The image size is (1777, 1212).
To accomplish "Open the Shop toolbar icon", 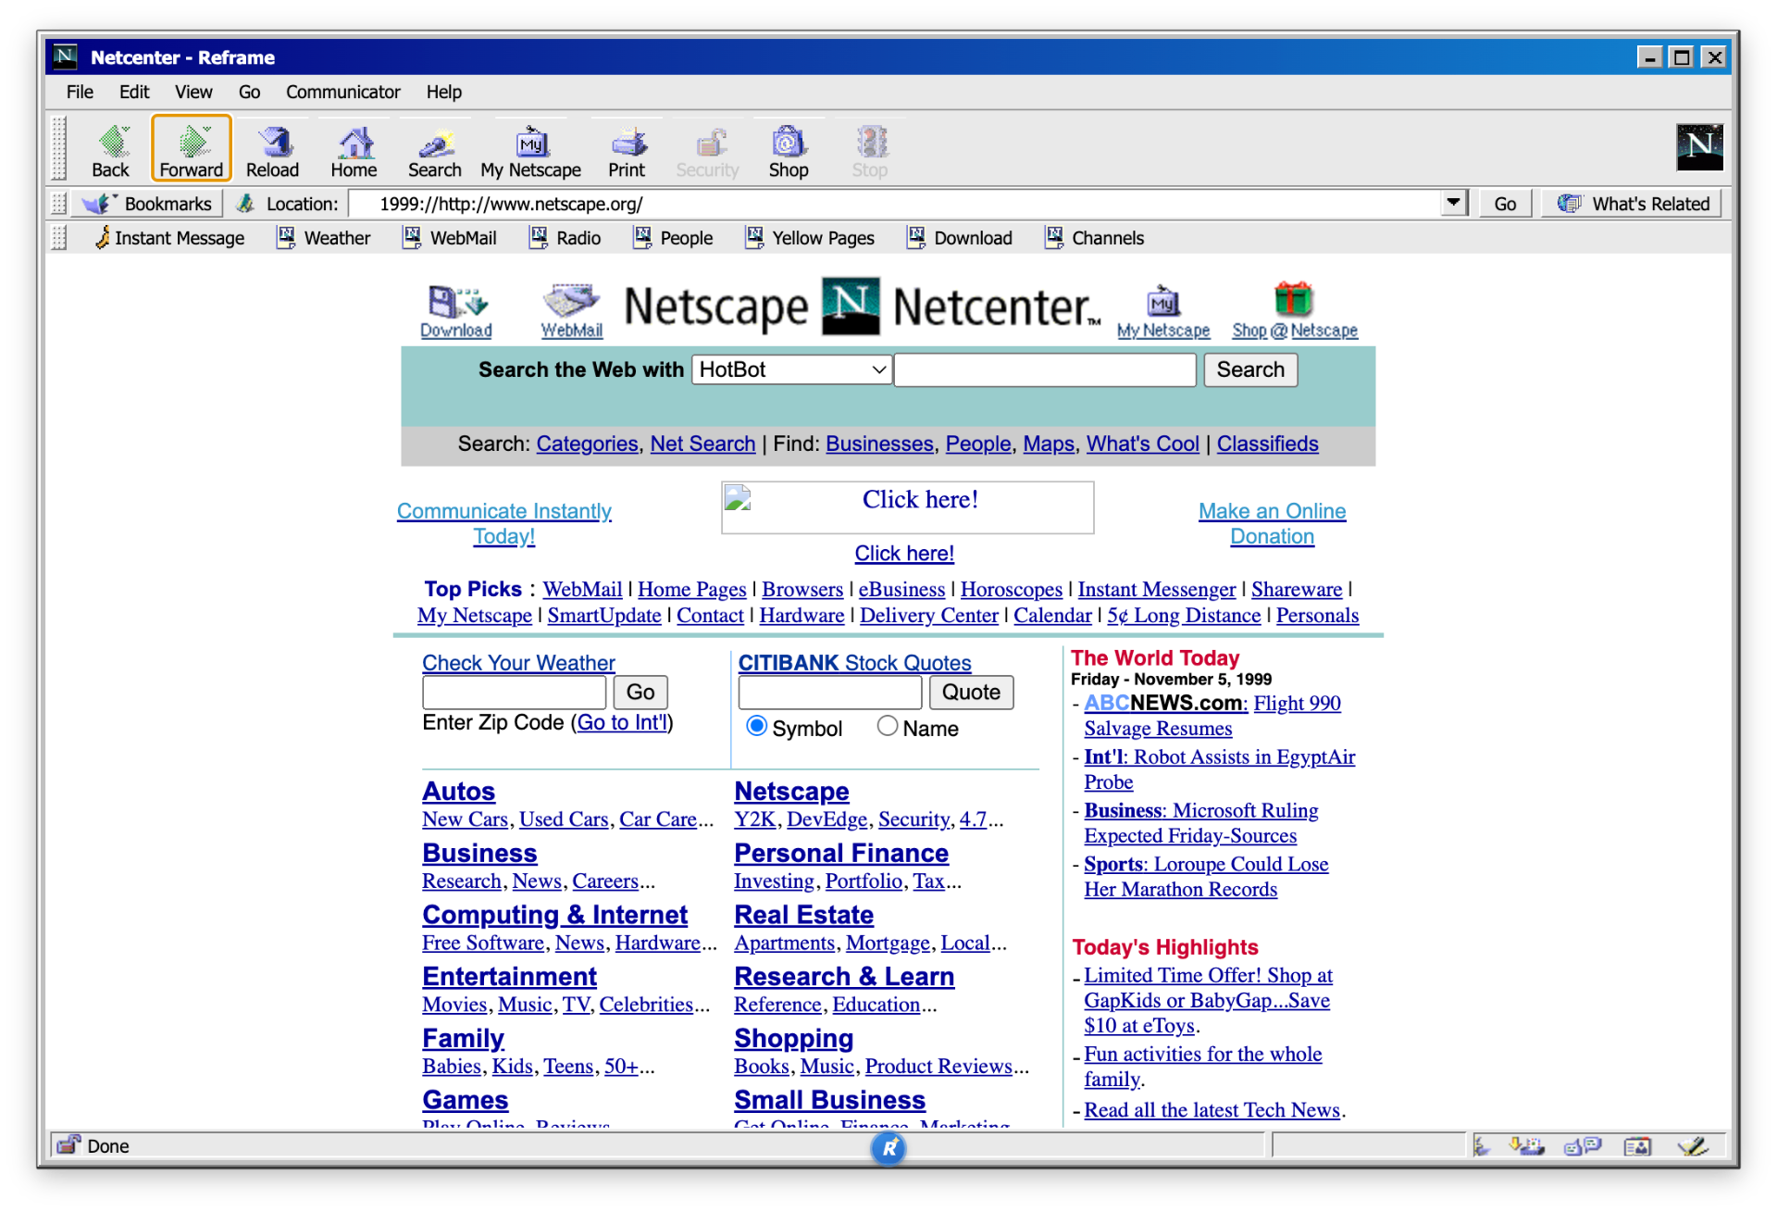I will pyautogui.click(x=789, y=150).
